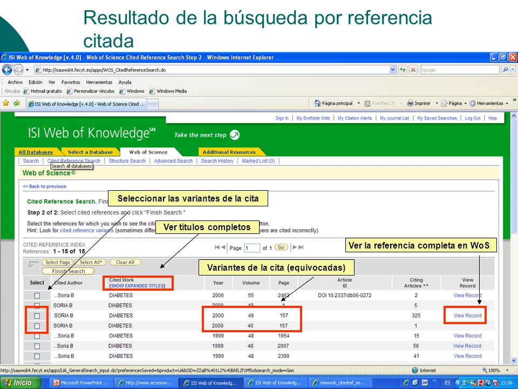Open the Personalizar vínculos link shortcut
Viewport: 518px width, 389px height.
(91, 91)
